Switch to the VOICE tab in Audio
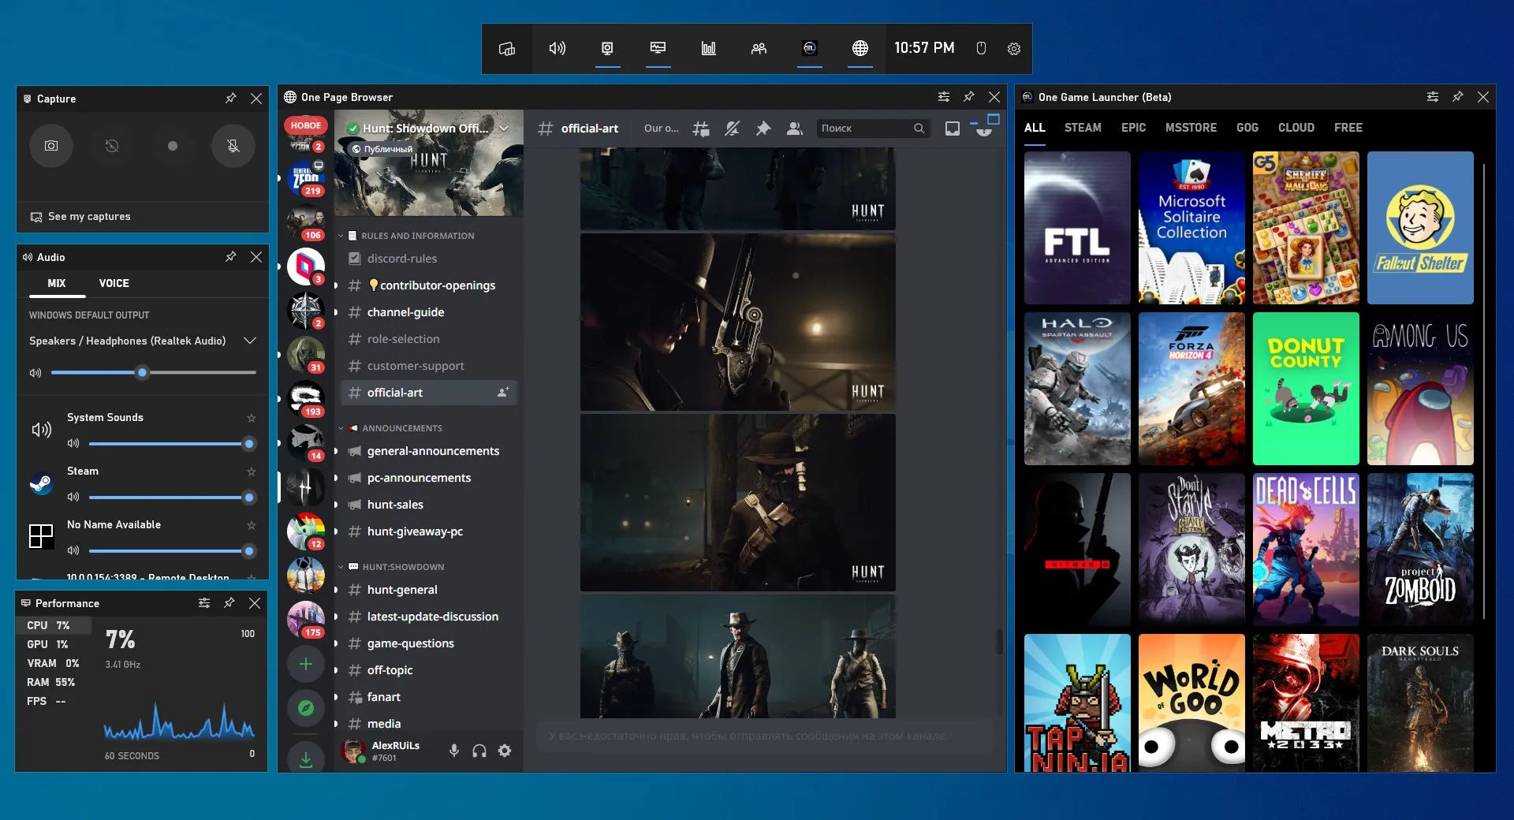This screenshot has height=820, width=1514. tap(114, 284)
